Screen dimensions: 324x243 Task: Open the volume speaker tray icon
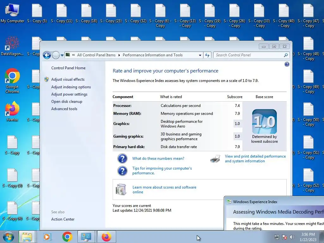[292, 237]
